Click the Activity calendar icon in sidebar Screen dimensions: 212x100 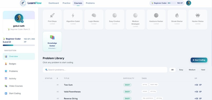coord(6,79)
